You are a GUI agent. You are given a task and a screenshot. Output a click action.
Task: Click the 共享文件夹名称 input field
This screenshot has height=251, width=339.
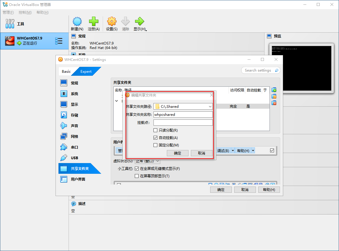pyautogui.click(x=183, y=114)
